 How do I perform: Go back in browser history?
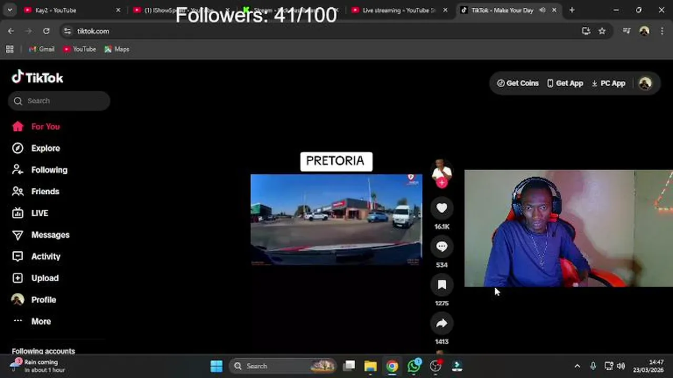(11, 31)
